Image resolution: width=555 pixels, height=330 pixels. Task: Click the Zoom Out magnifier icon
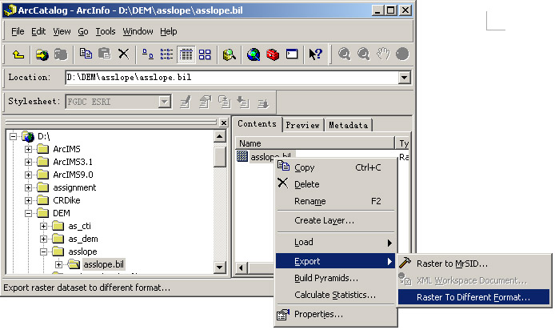point(364,54)
